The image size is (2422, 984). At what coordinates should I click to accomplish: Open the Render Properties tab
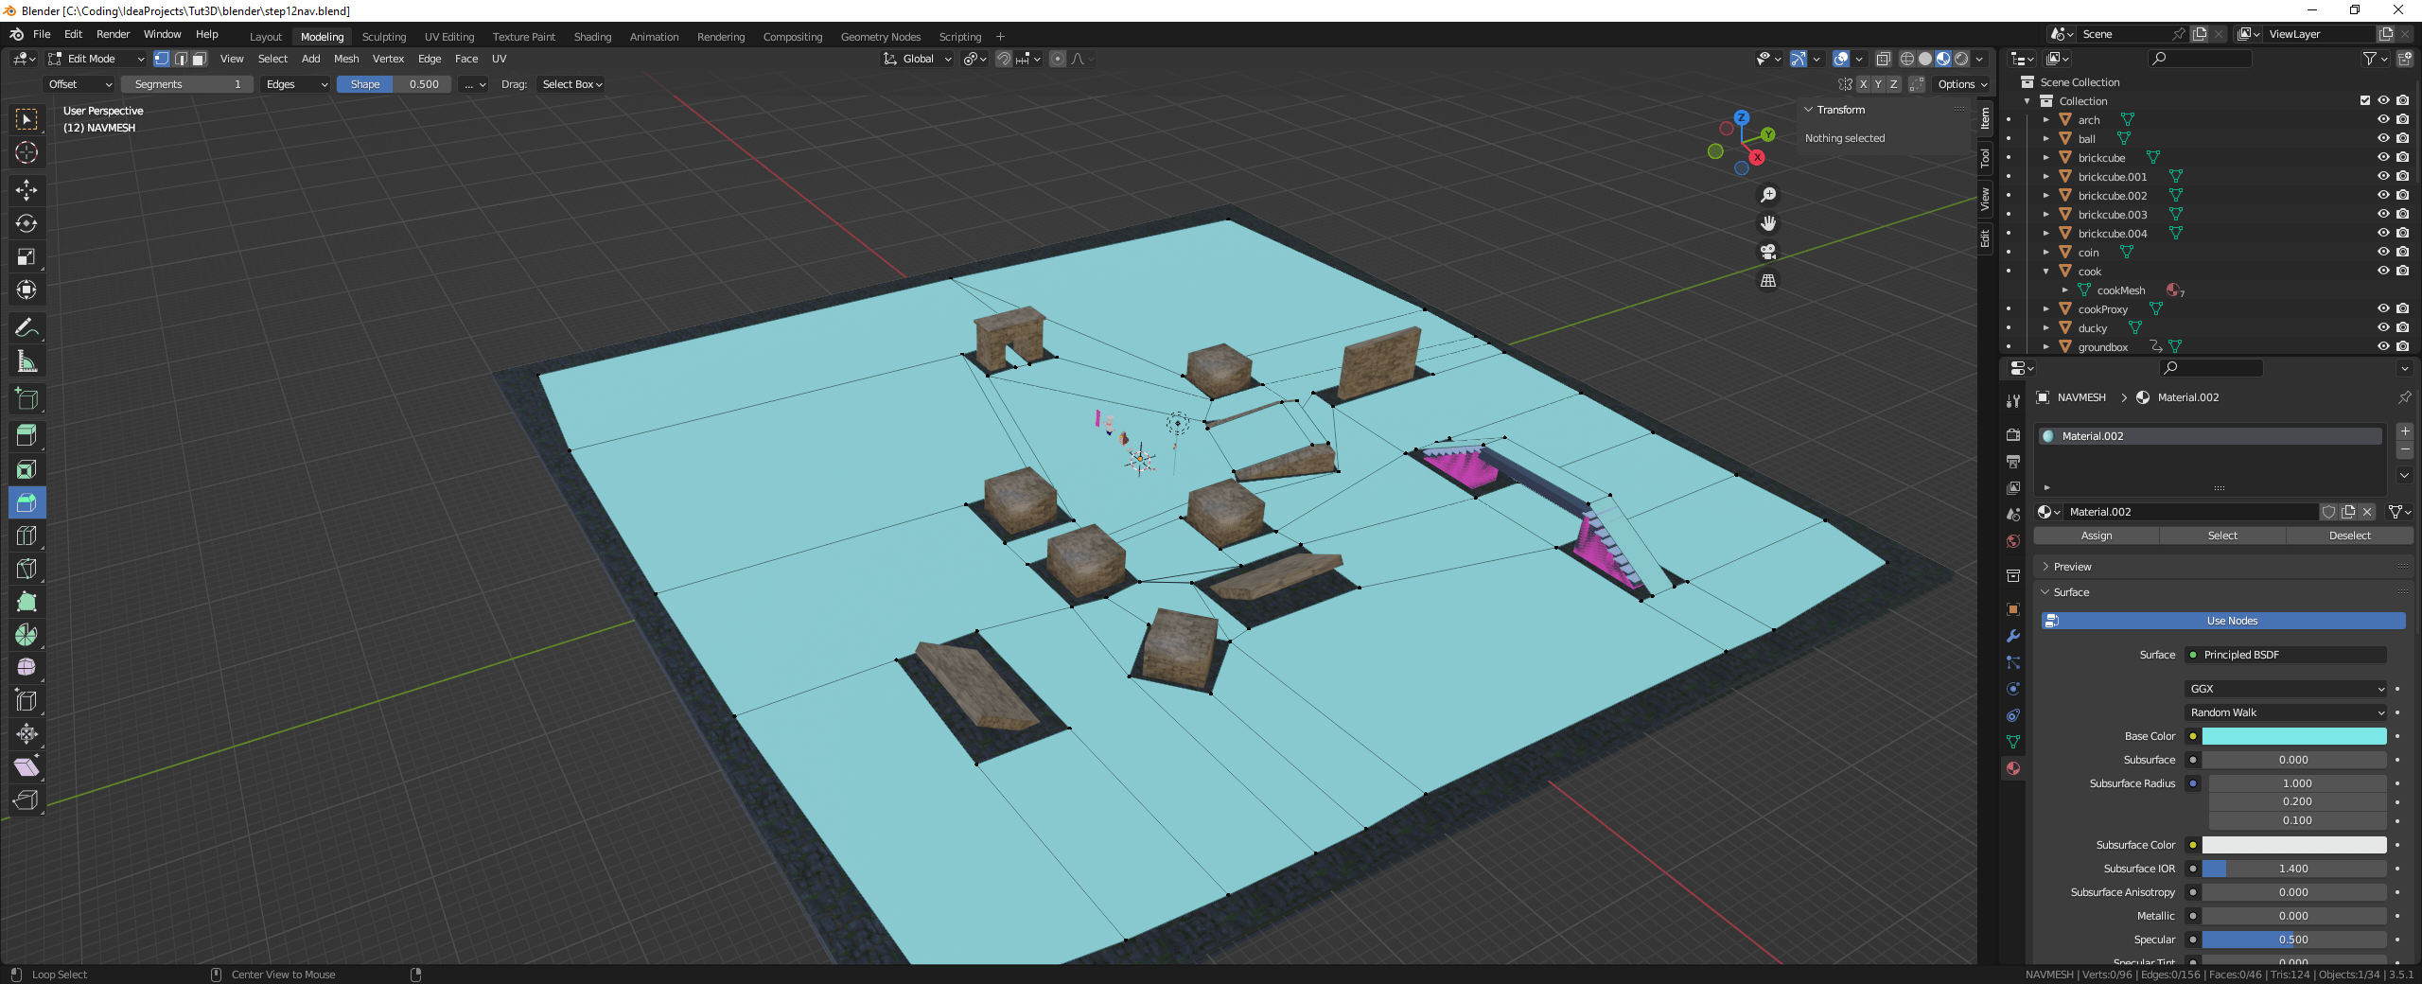pyautogui.click(x=2012, y=434)
